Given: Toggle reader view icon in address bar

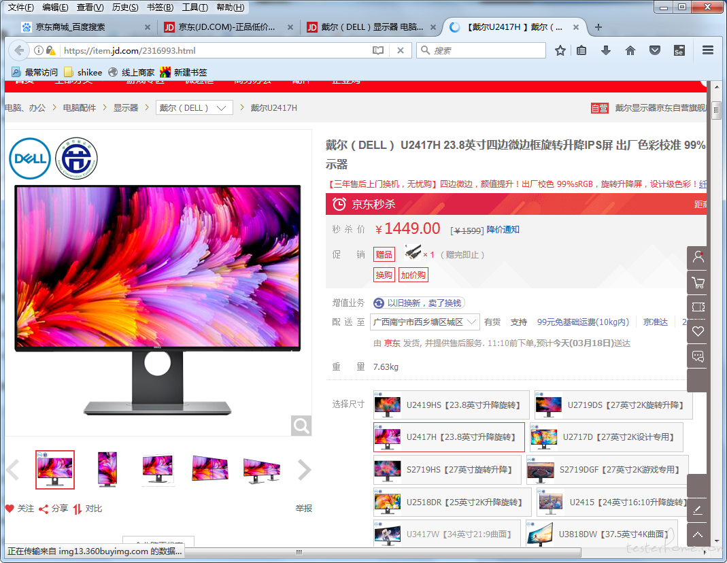Looking at the screenshot, I should pyautogui.click(x=378, y=50).
